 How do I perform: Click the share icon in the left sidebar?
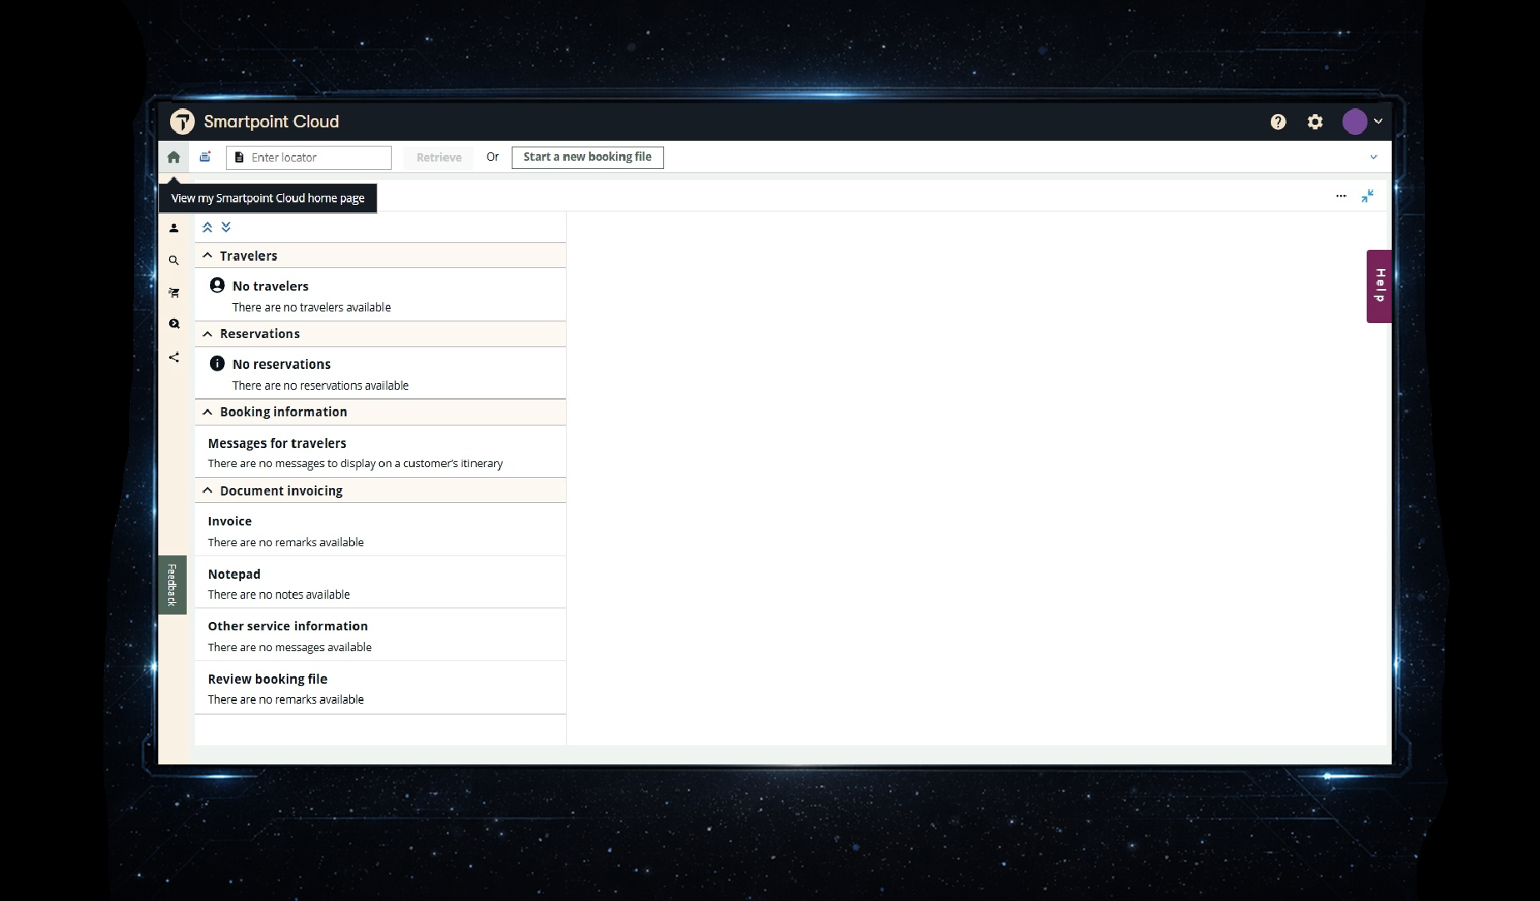point(173,357)
